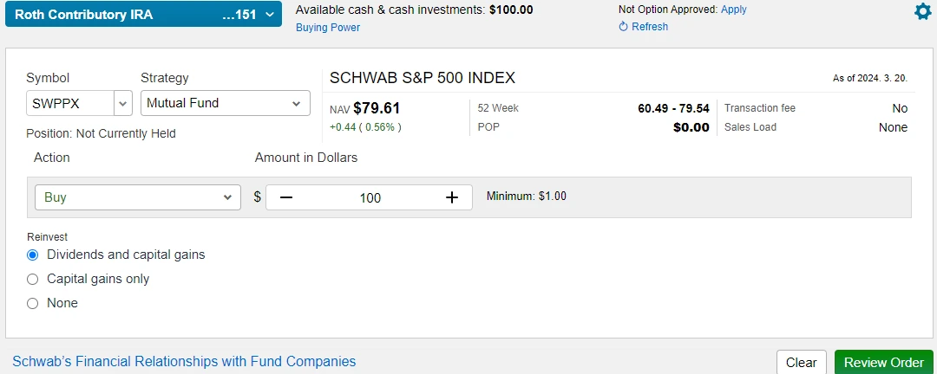Image resolution: width=937 pixels, height=374 pixels.
Task: Open Schwab's Financial Relationships with Fund Companies
Action: 184,362
